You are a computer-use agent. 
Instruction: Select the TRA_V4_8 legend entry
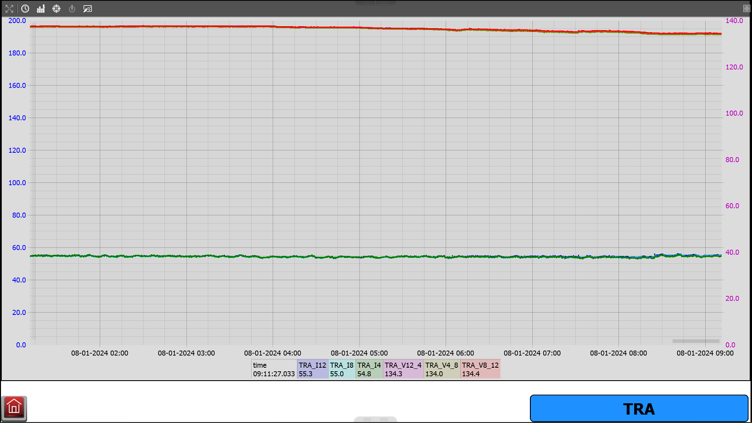(x=442, y=369)
